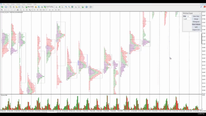Viewport: 206px width, 116px height.
Task: Select the Arrows drawing tool
Action: coord(30,10)
